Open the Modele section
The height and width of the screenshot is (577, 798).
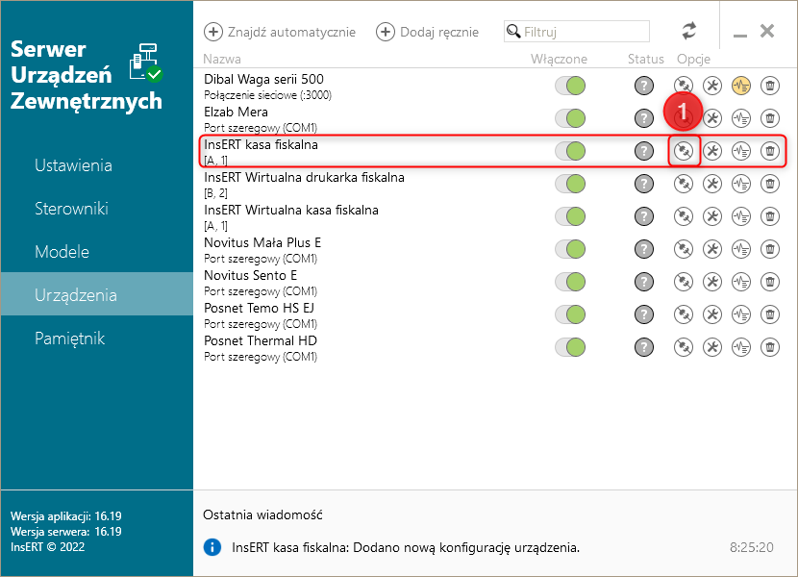tap(97, 252)
